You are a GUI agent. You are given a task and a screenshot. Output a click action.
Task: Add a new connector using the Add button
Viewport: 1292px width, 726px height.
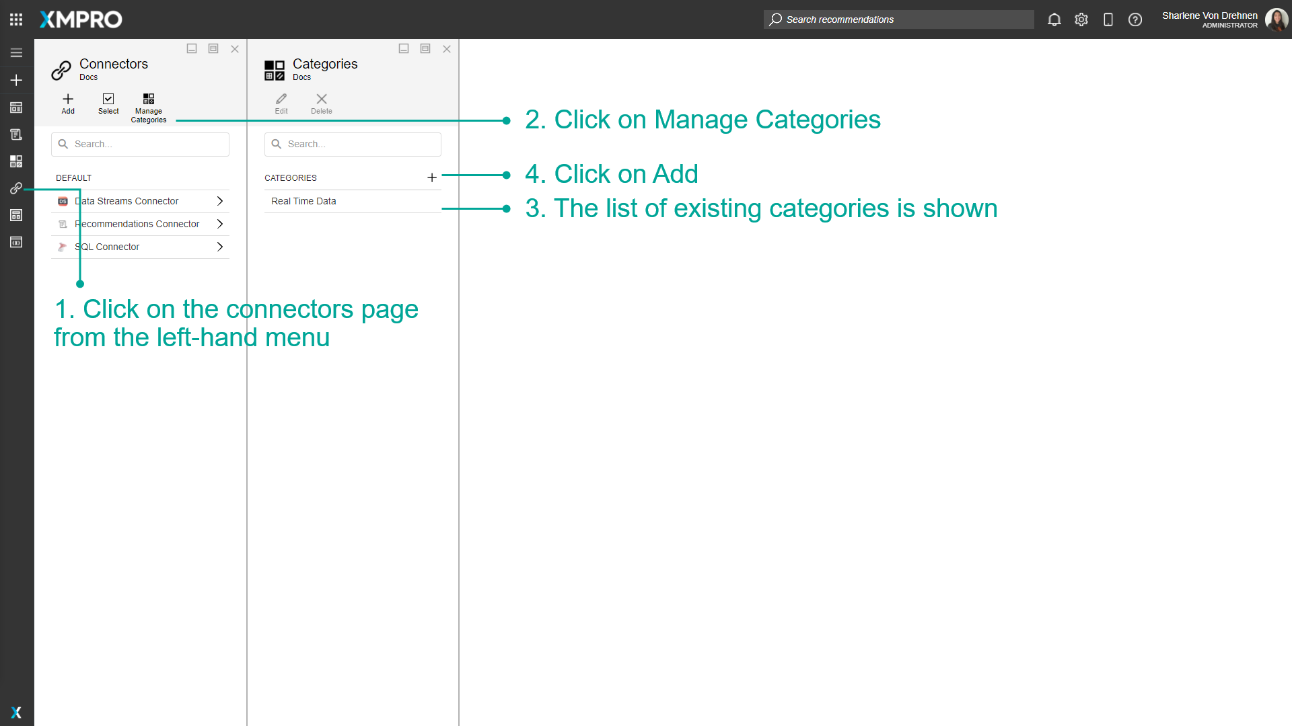click(x=68, y=104)
